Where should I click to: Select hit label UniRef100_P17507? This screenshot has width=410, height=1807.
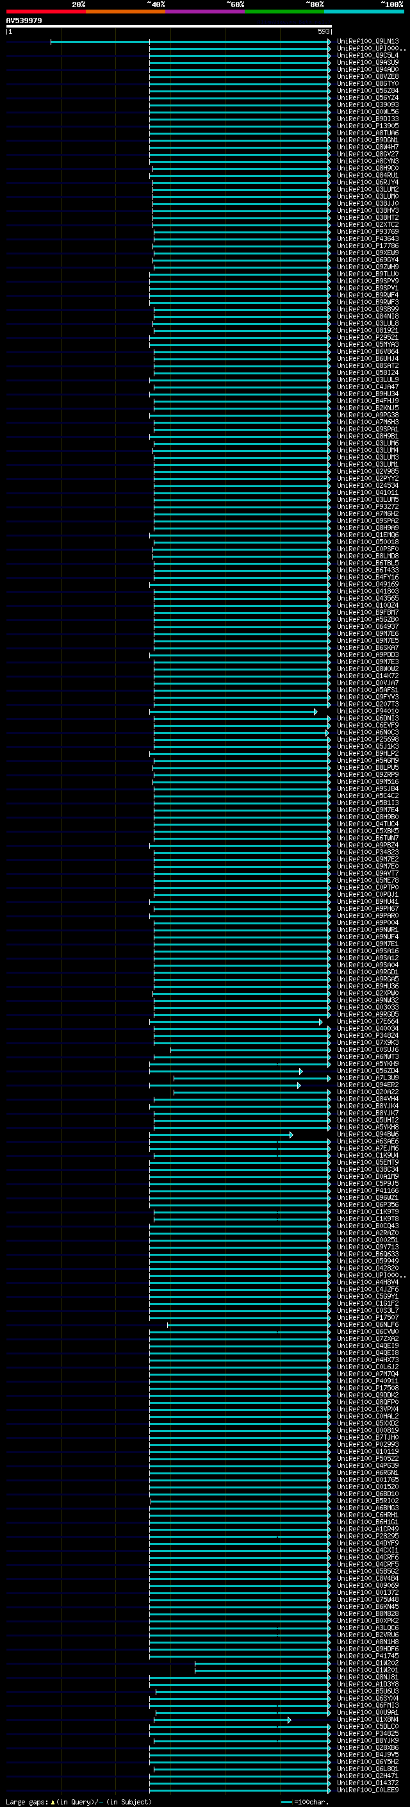pos(367,1318)
